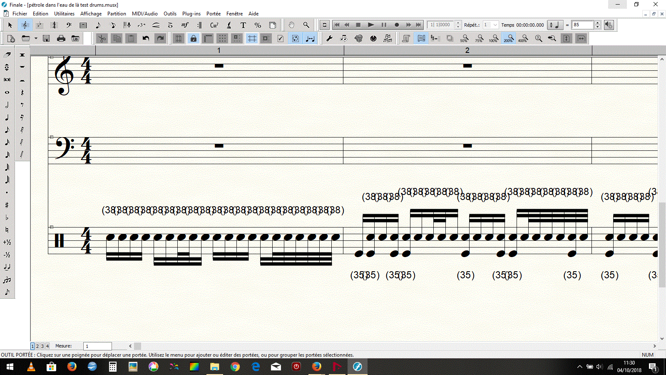Click the Mesure number input field

(97, 346)
